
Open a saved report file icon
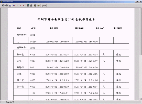[38, 5]
